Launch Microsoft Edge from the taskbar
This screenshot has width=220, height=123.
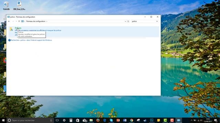[104, 120]
